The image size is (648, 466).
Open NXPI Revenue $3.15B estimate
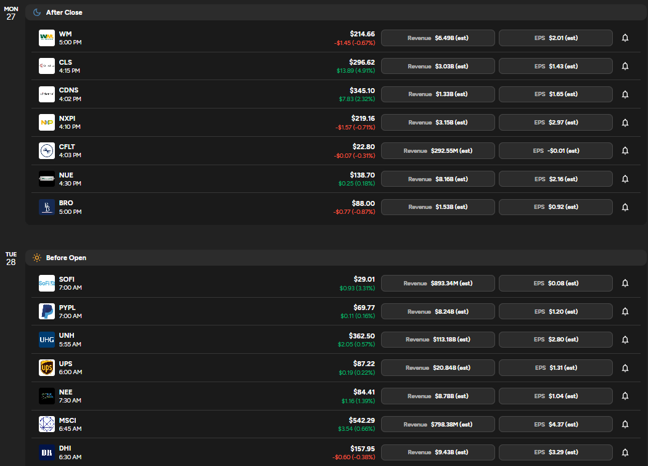point(438,123)
